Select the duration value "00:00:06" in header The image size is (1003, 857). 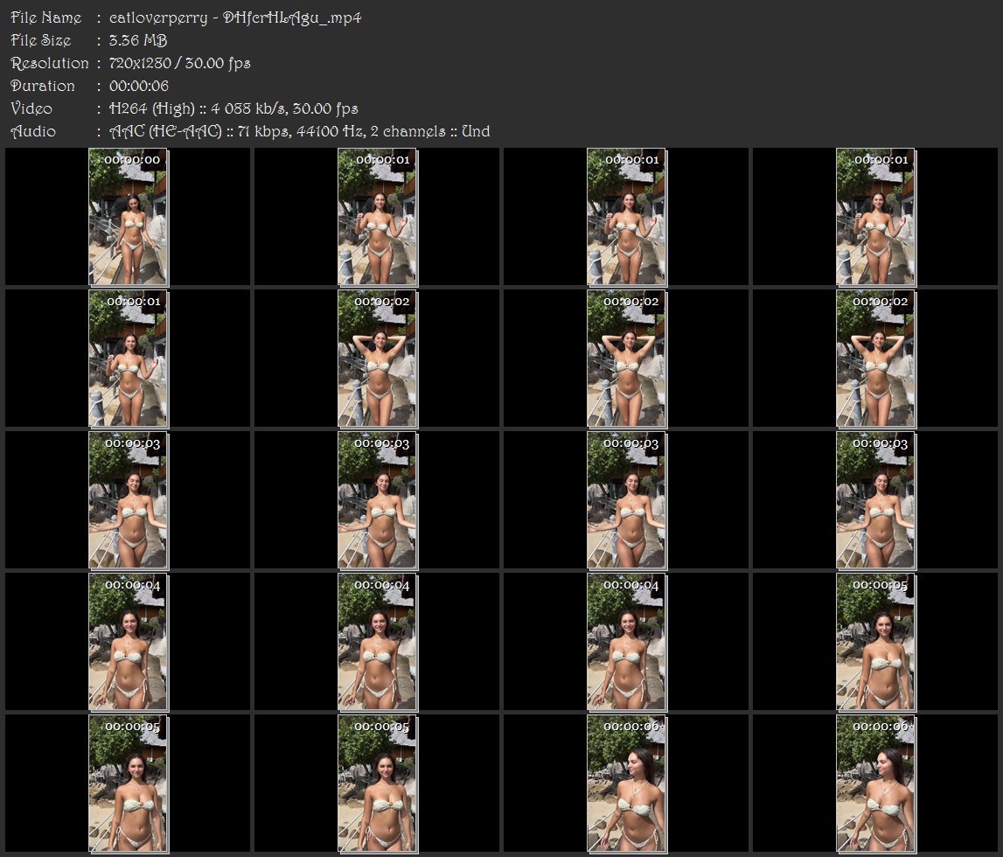tap(139, 86)
